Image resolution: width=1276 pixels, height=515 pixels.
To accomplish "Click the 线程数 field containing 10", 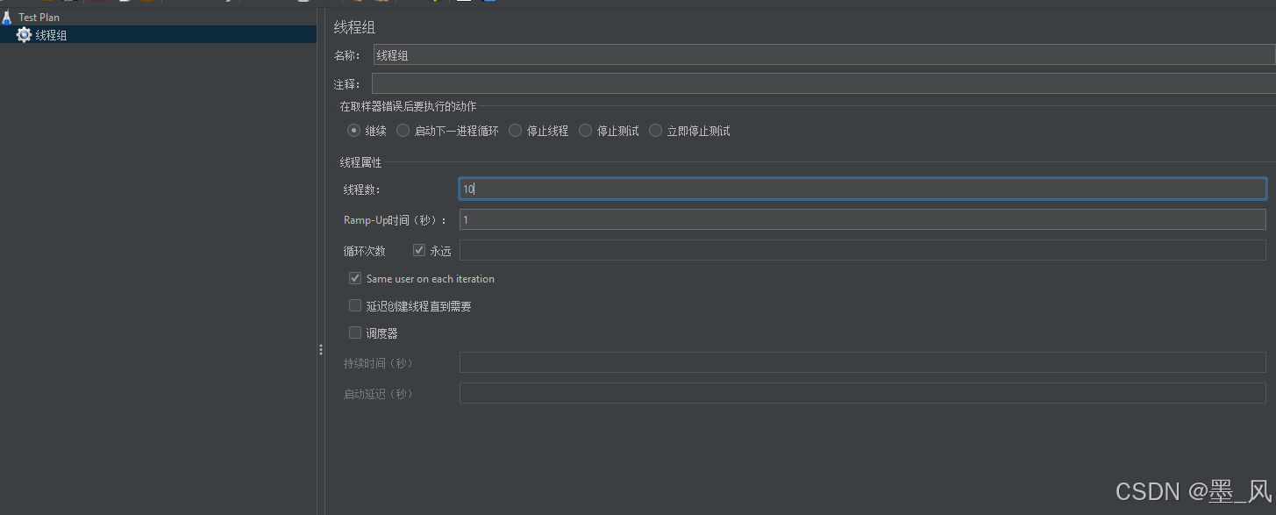I will tap(863, 189).
